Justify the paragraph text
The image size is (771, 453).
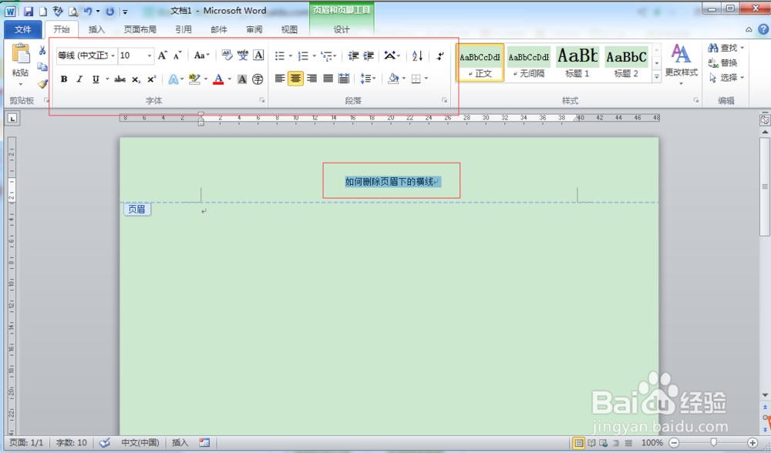pyautogui.click(x=328, y=78)
